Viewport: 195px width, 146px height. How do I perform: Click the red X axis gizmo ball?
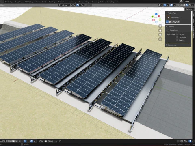(x=159, y=16)
